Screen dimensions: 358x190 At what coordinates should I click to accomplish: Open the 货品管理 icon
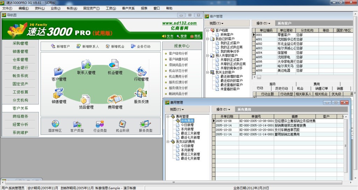point(85,100)
